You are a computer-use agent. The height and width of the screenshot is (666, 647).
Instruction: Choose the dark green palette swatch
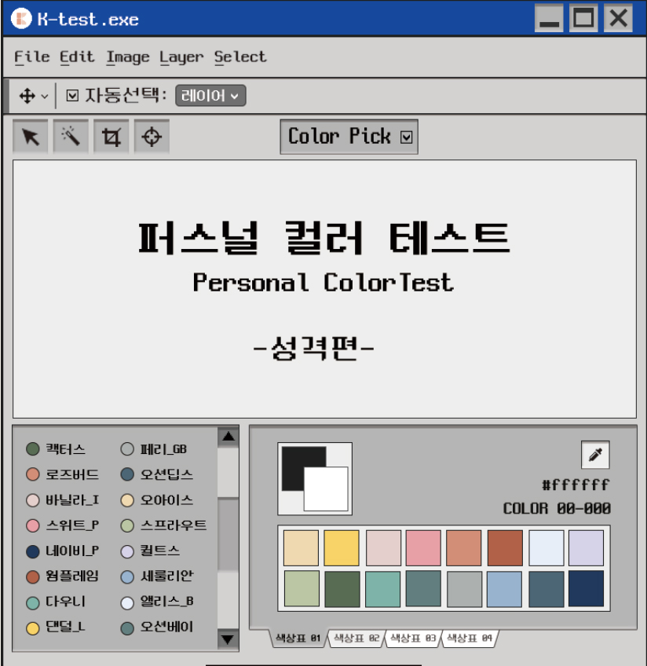click(342, 589)
